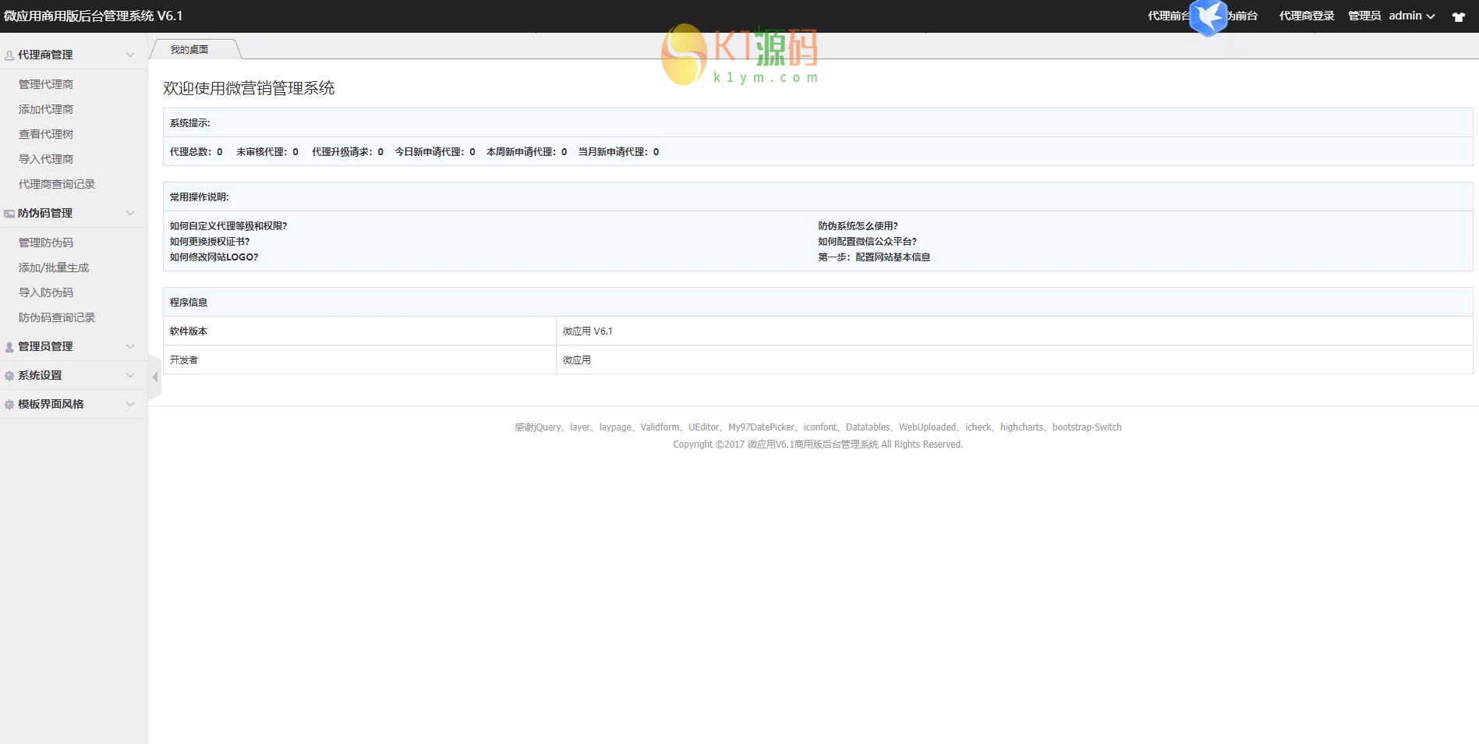Click the 代理升级请求: 0 statistic
Screen dimensions: 1479x744
[x=348, y=152]
